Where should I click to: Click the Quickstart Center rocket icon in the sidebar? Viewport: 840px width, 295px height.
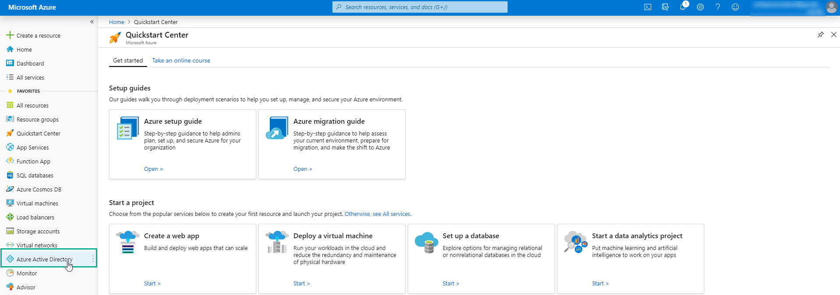click(x=10, y=133)
